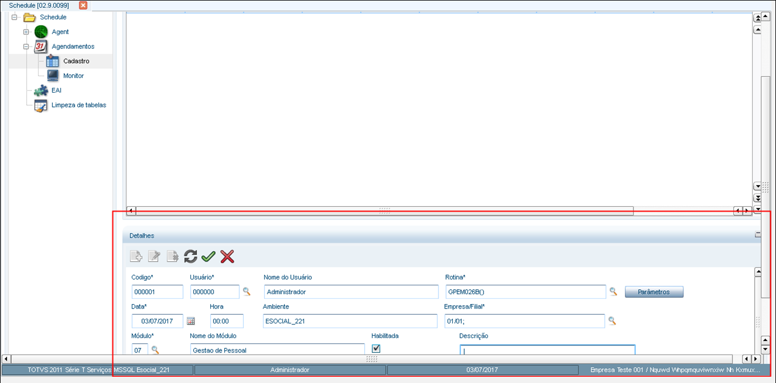Click the Codigo field with 000001
776x383 pixels.
(157, 292)
